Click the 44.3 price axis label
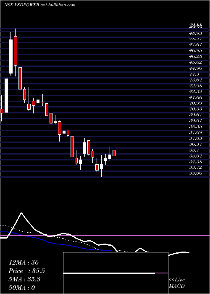The image size is (210, 294). point(194,74)
